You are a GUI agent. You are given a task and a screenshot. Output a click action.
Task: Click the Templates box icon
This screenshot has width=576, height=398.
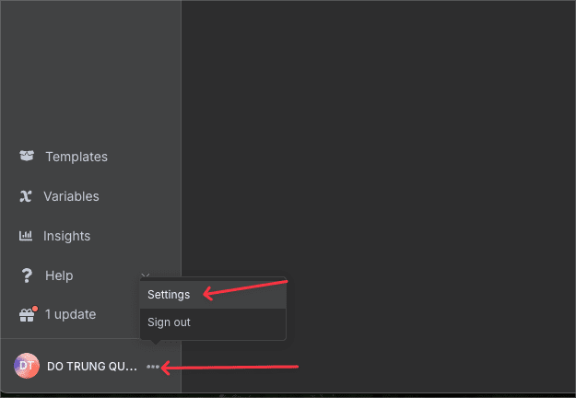click(26, 157)
